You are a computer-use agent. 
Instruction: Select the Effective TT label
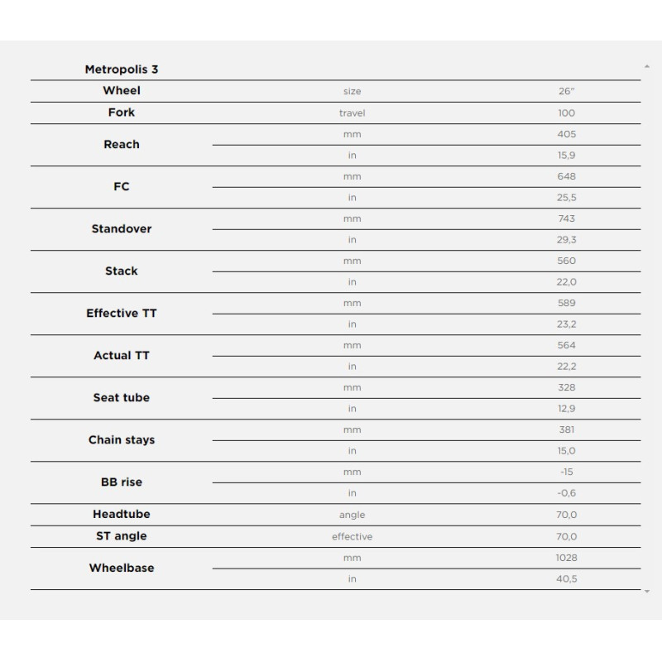click(x=122, y=314)
